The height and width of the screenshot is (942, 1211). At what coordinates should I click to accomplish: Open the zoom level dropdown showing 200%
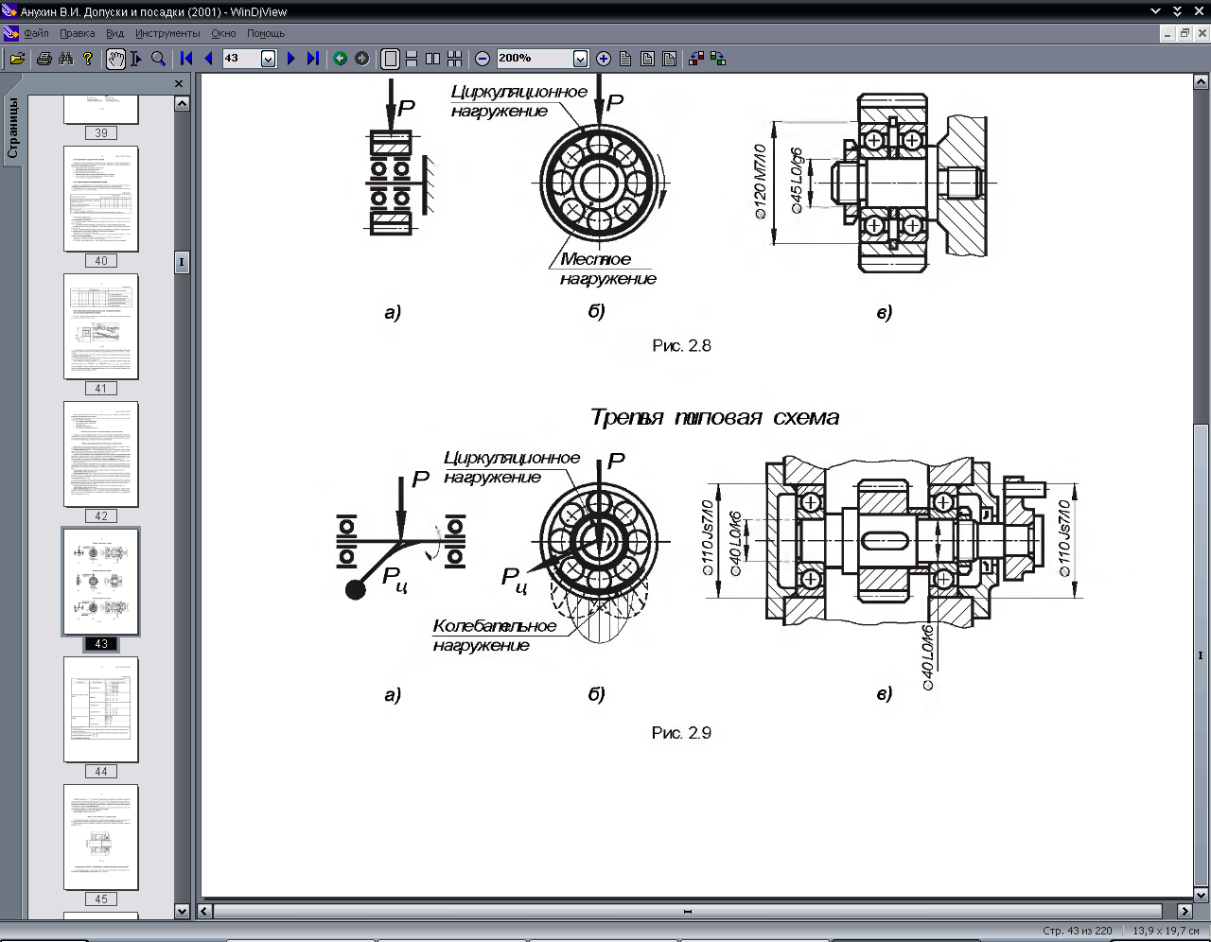(581, 59)
